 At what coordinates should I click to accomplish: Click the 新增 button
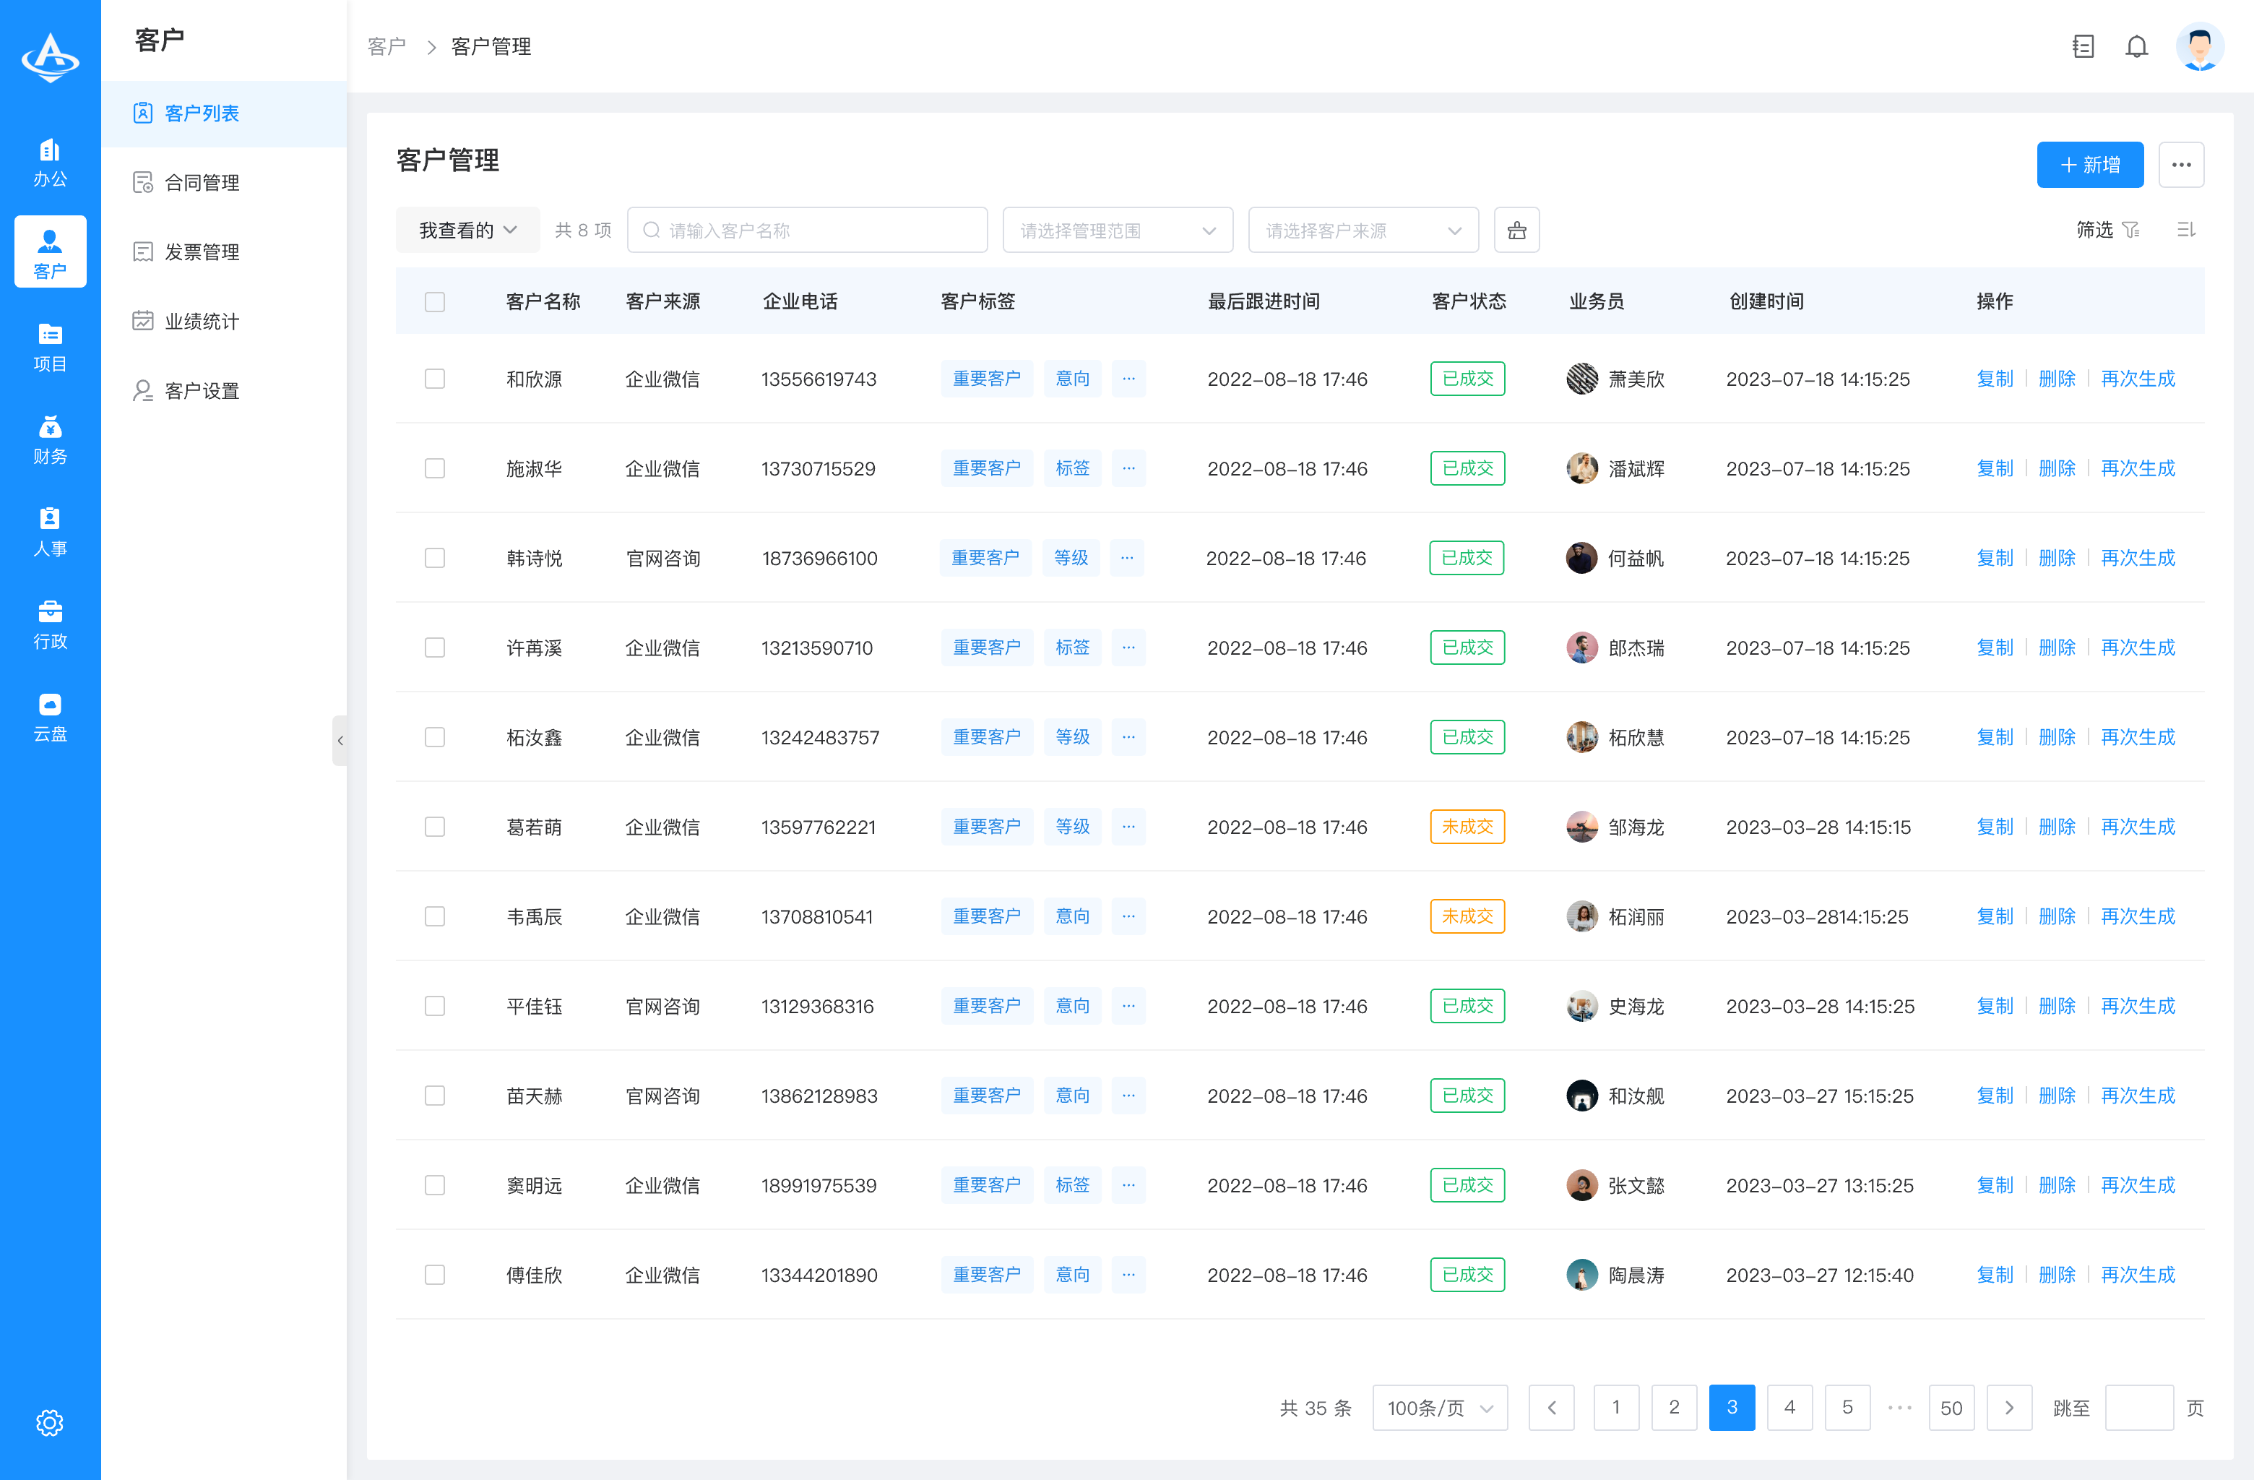pyautogui.click(x=2090, y=164)
